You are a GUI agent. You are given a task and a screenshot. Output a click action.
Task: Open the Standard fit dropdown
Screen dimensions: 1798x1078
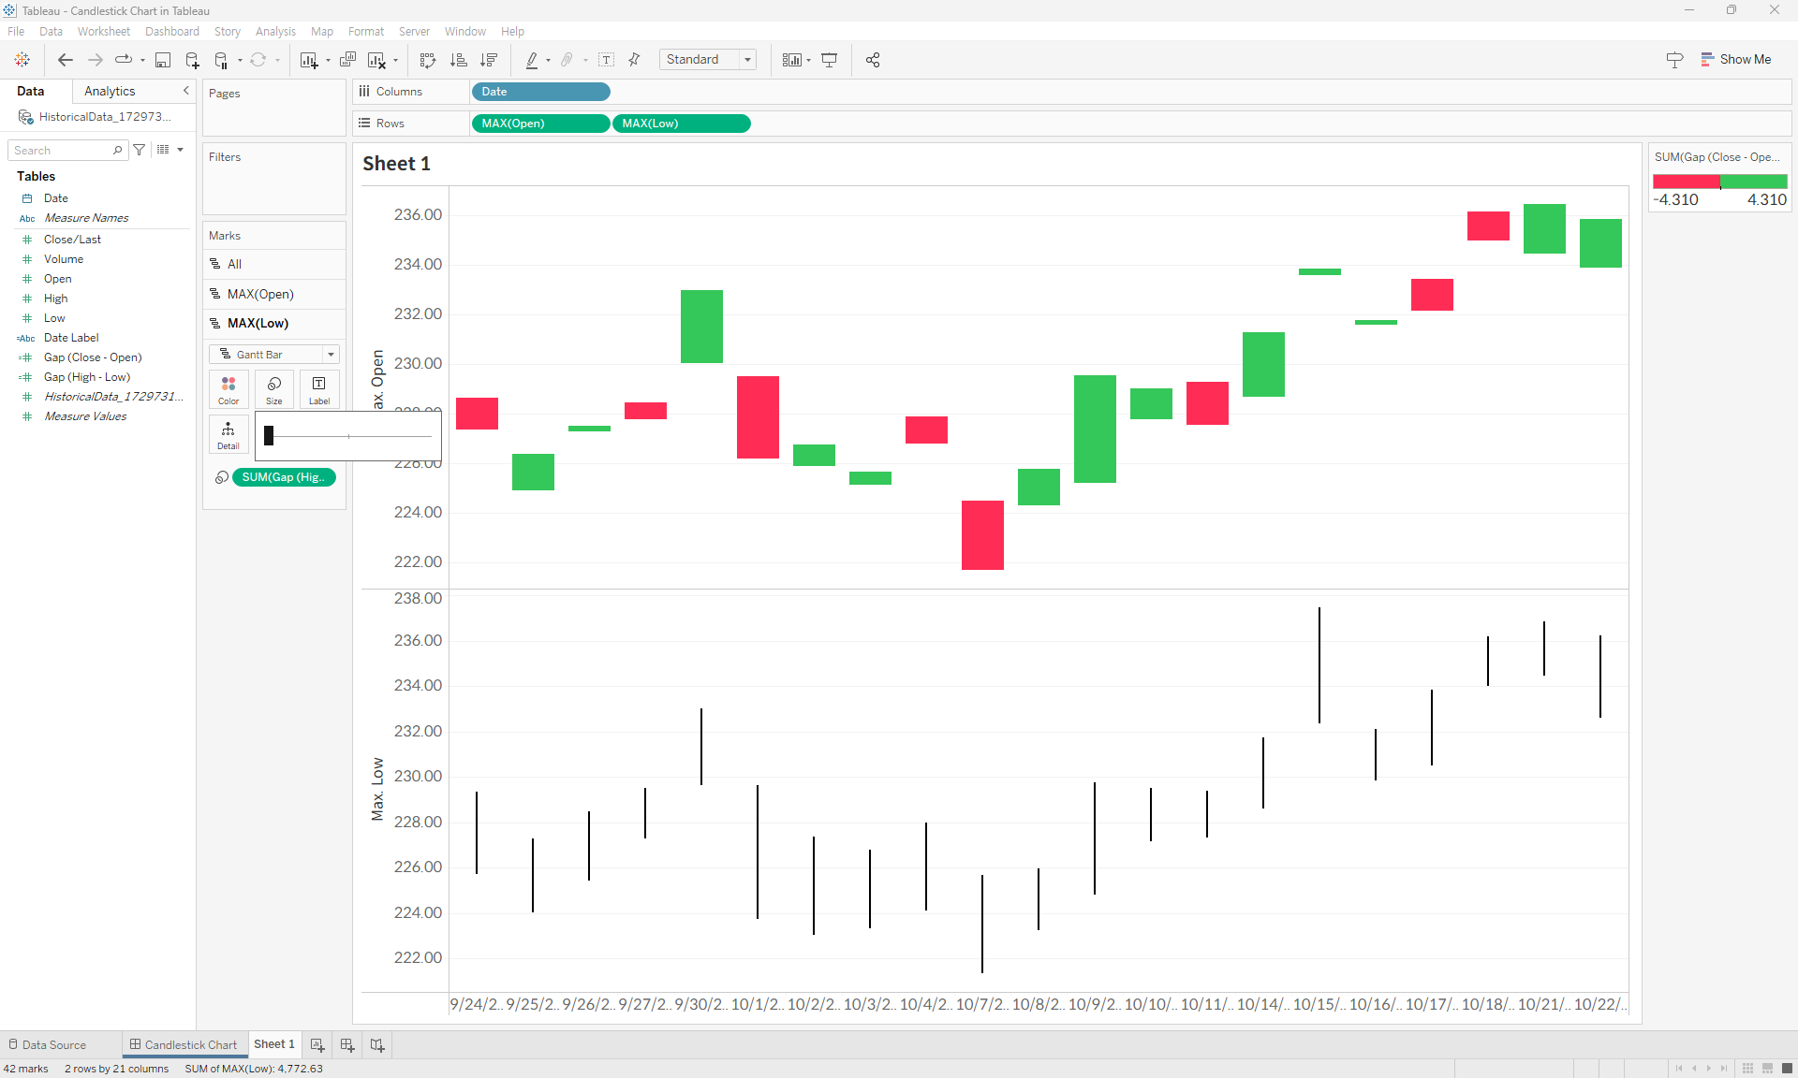click(747, 60)
